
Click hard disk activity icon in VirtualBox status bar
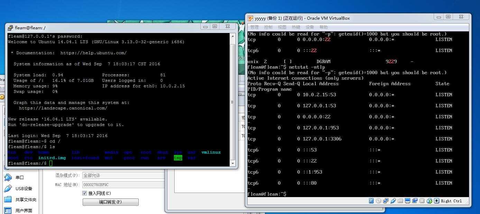click(x=371, y=201)
